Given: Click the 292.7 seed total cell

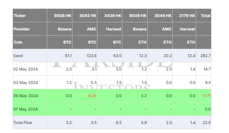Looking at the screenshot, I should tap(204, 56).
